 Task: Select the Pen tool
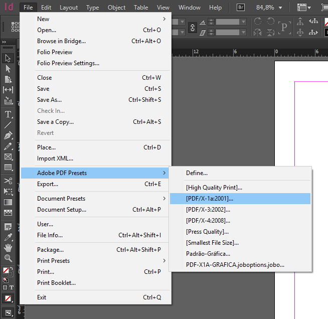8,135
